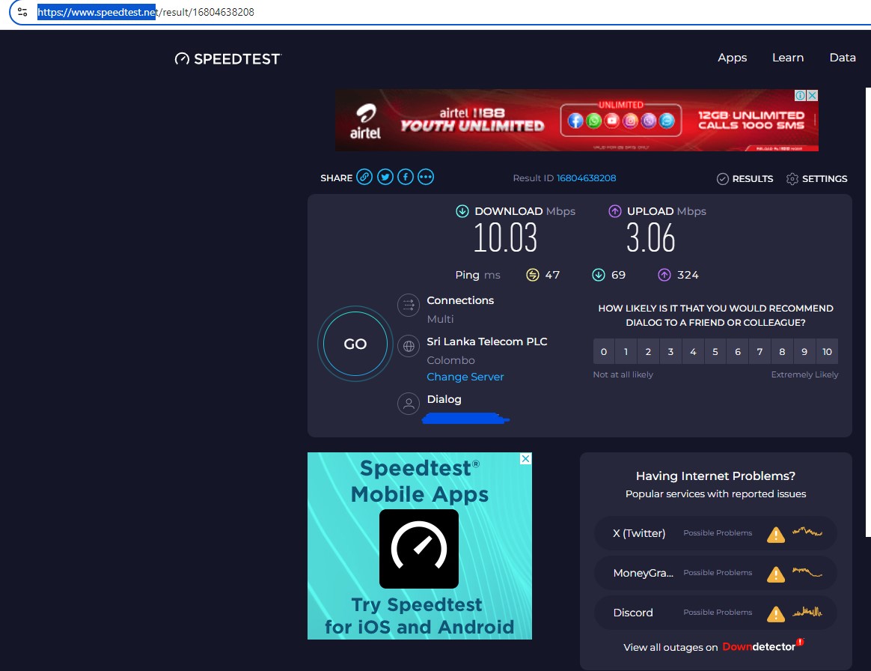Rate recommendation score 10
The width and height of the screenshot is (871, 671).
click(827, 351)
